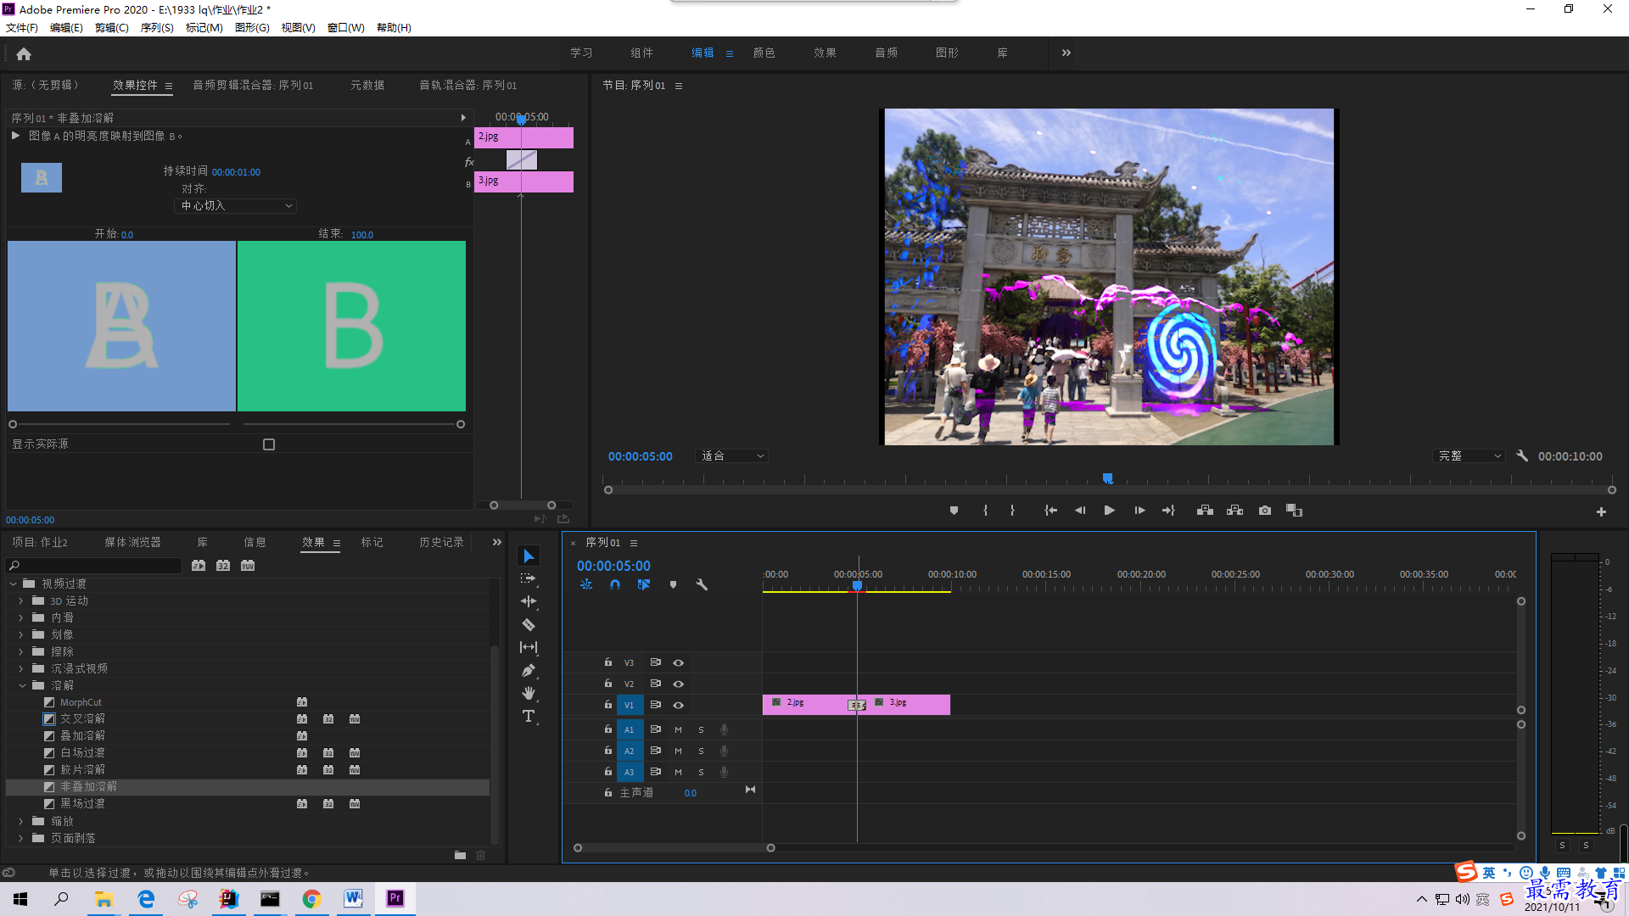Solo audio track A2
1629x916 pixels.
click(x=701, y=751)
